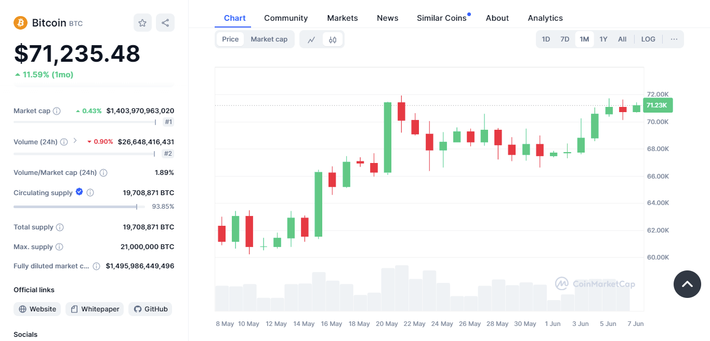Expand the Volume (24h) chevron
Viewport: 710px width, 341px height.
tap(75, 141)
